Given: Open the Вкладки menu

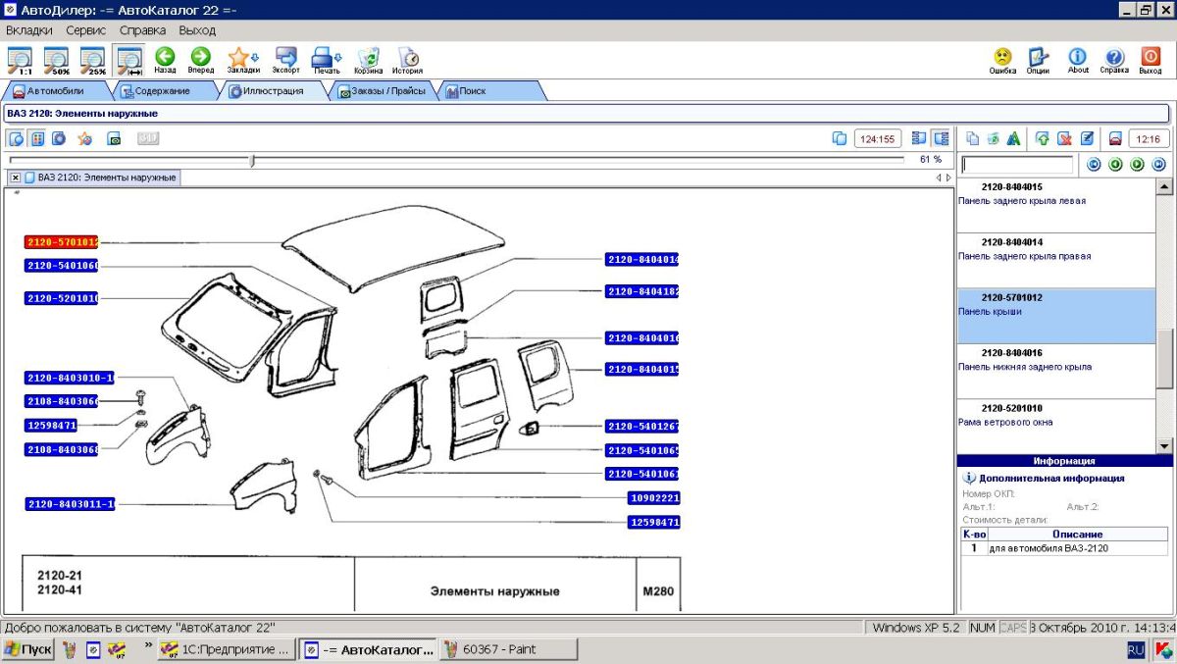Looking at the screenshot, I should [29, 30].
